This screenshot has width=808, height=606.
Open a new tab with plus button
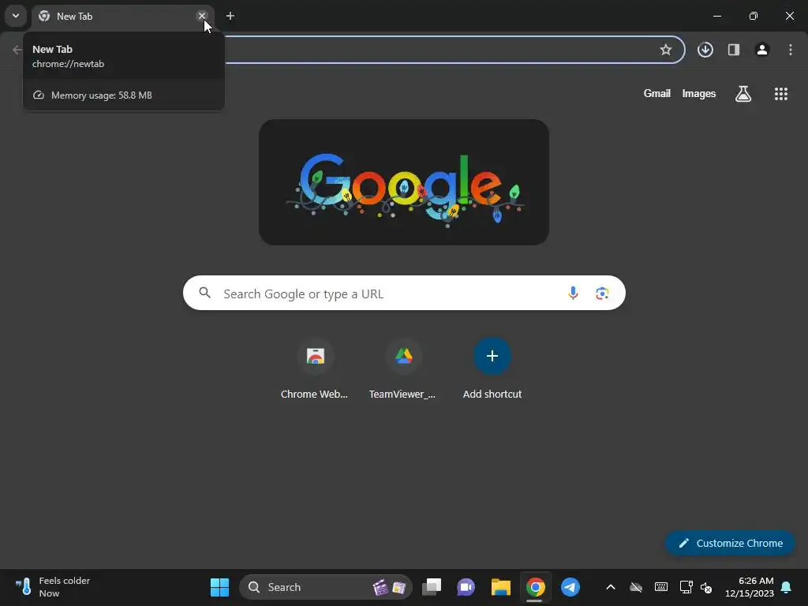(x=230, y=16)
